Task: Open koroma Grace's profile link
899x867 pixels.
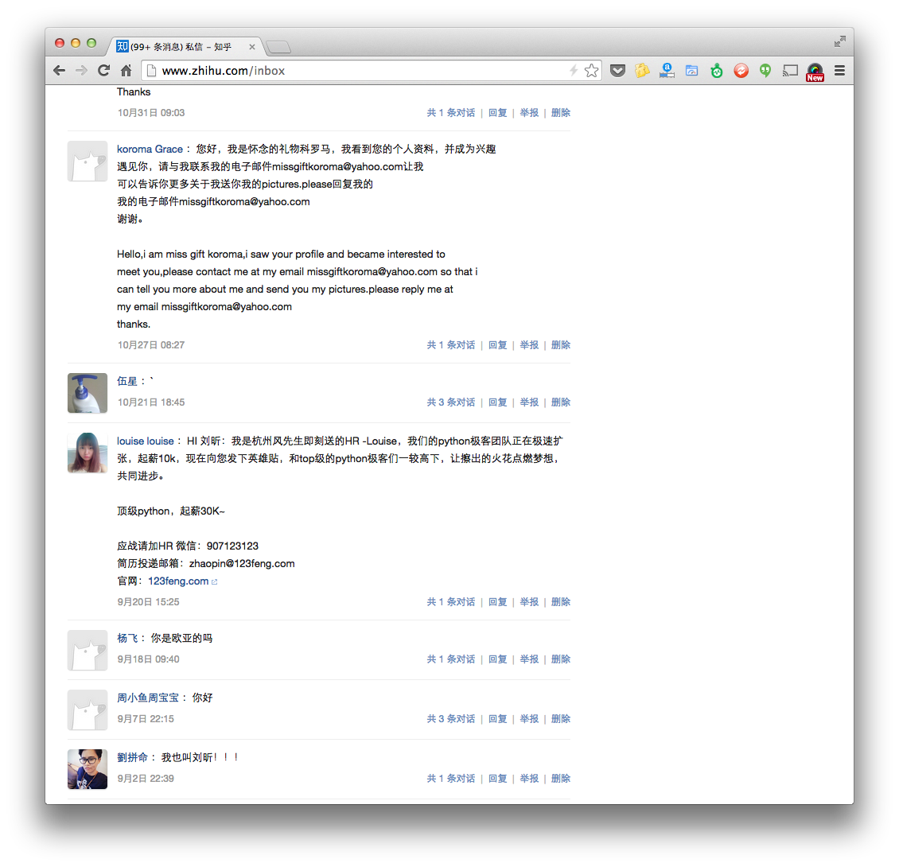Action: pos(150,149)
